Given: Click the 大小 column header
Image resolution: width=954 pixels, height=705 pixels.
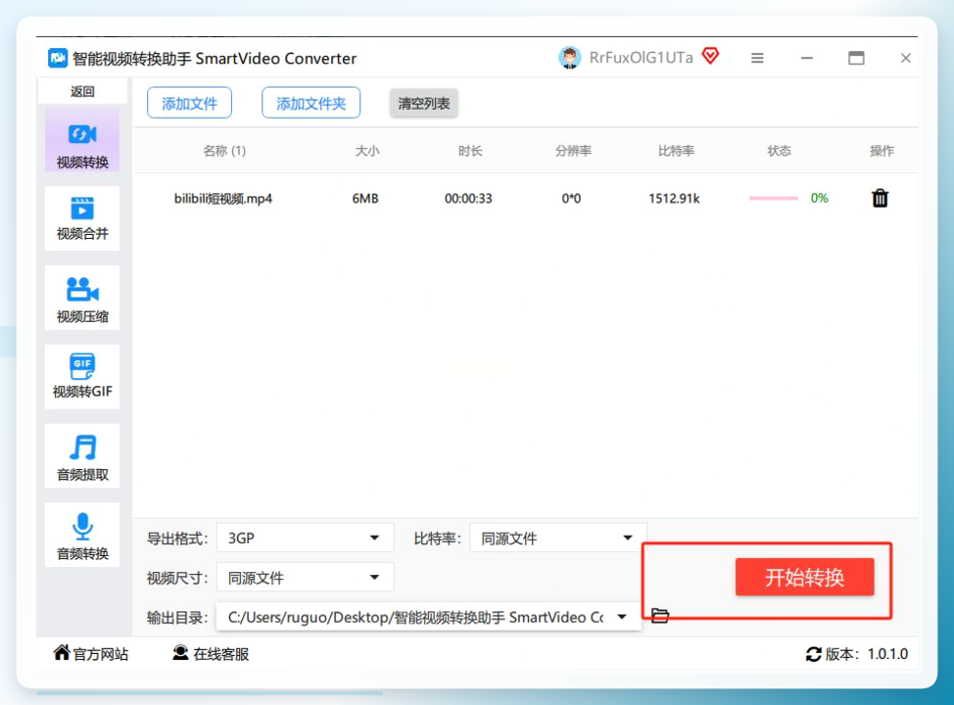Looking at the screenshot, I should (367, 151).
